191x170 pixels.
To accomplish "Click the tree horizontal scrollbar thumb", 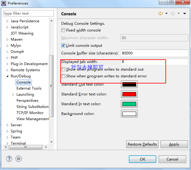I will pyautogui.click(x=26, y=147).
